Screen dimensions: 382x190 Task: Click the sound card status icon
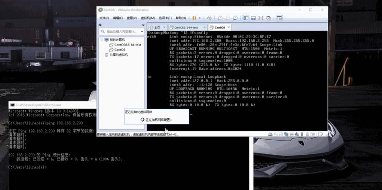296,134
